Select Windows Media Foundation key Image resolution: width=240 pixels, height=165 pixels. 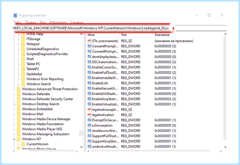(x=43, y=124)
